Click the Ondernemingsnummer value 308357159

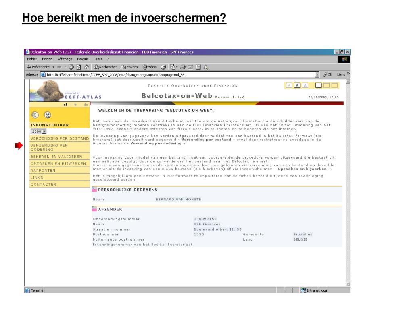click(205, 219)
